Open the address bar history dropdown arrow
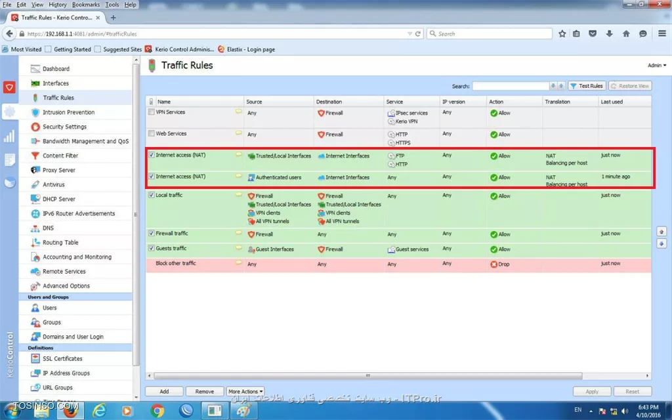This screenshot has height=420, width=672. coord(409,34)
